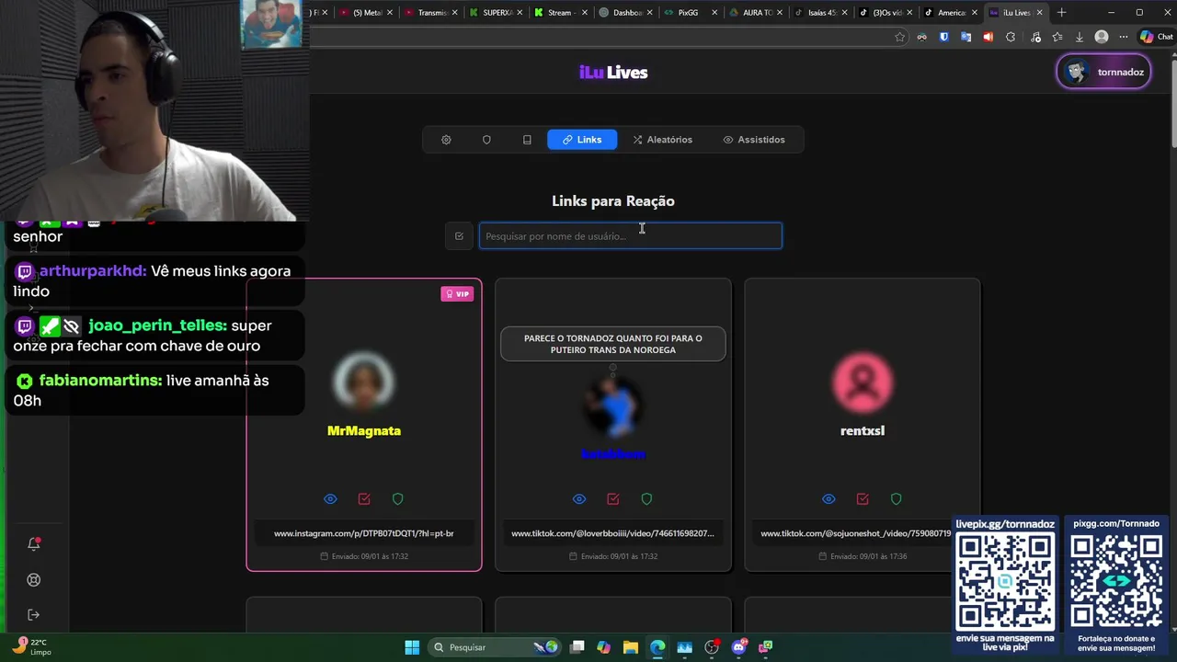Click the page vertical scrollbar
Screen dimensions: 1177x662
click(x=1172, y=101)
